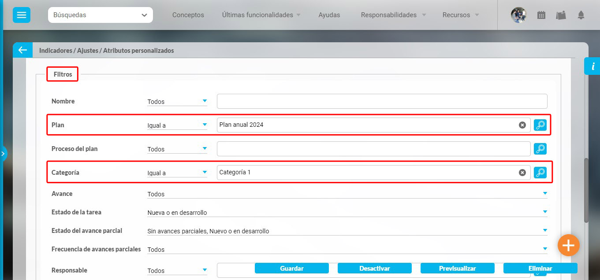Click the breadcrumb 'Indicadores / Ajustes / Atributos personalizados'
The image size is (600, 280).
107,51
